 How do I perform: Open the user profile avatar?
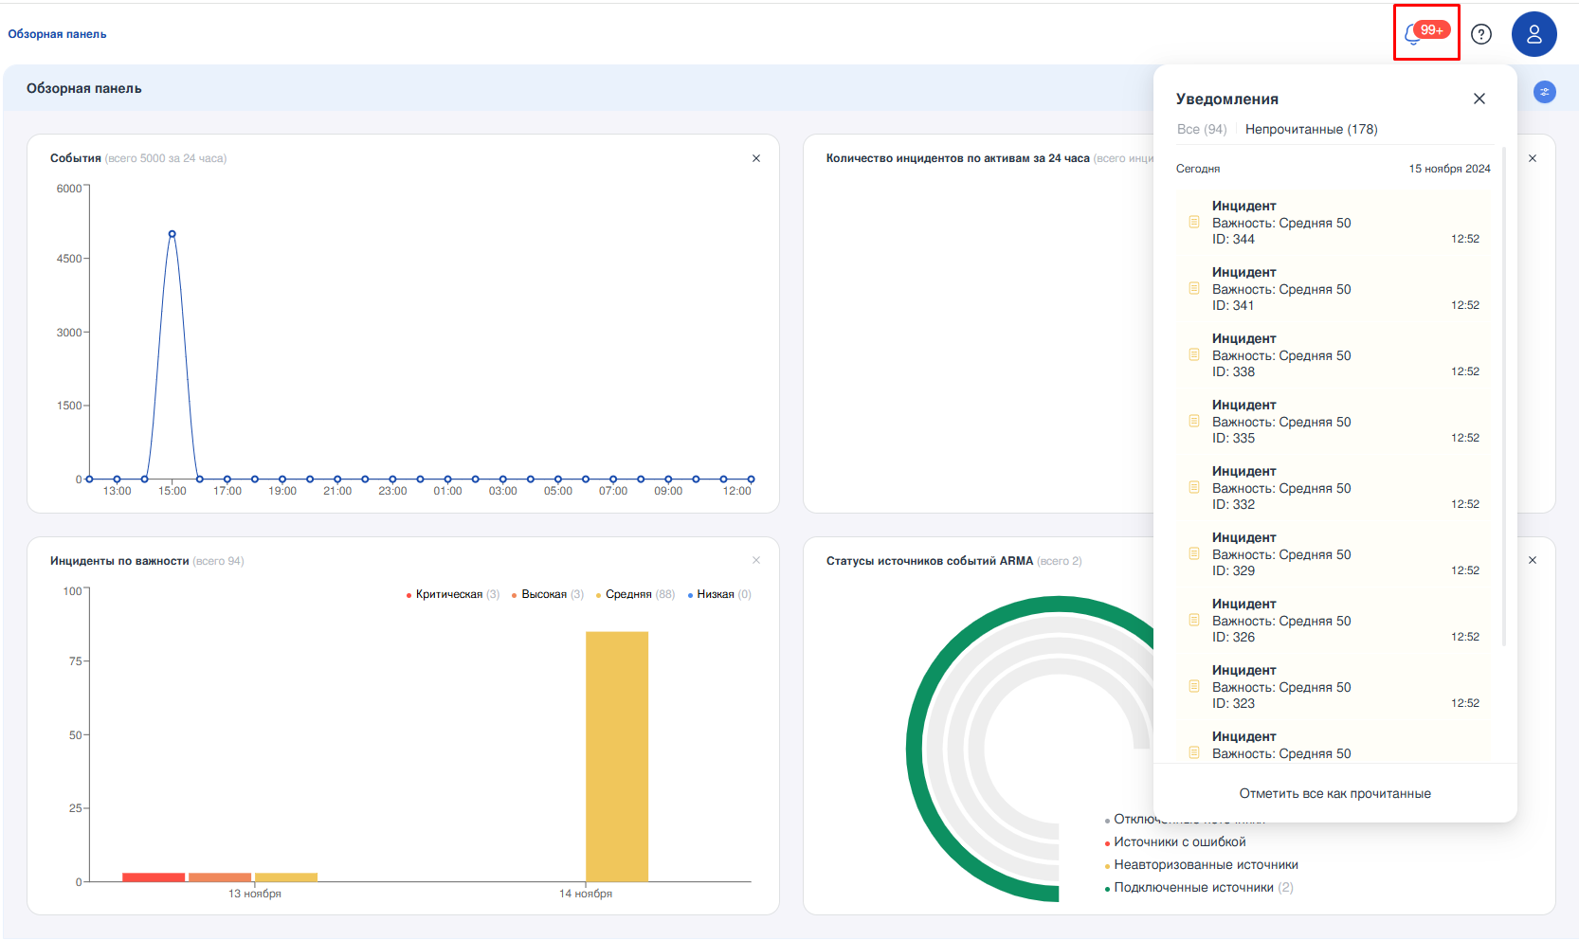(x=1534, y=34)
